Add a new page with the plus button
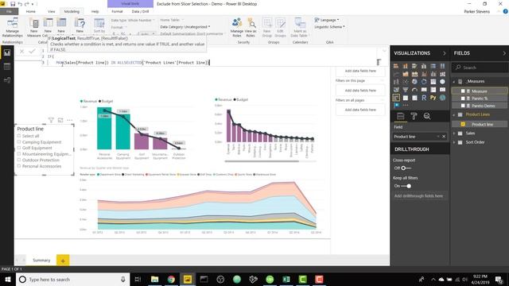Screen dimensions: 509x286 click(63, 261)
